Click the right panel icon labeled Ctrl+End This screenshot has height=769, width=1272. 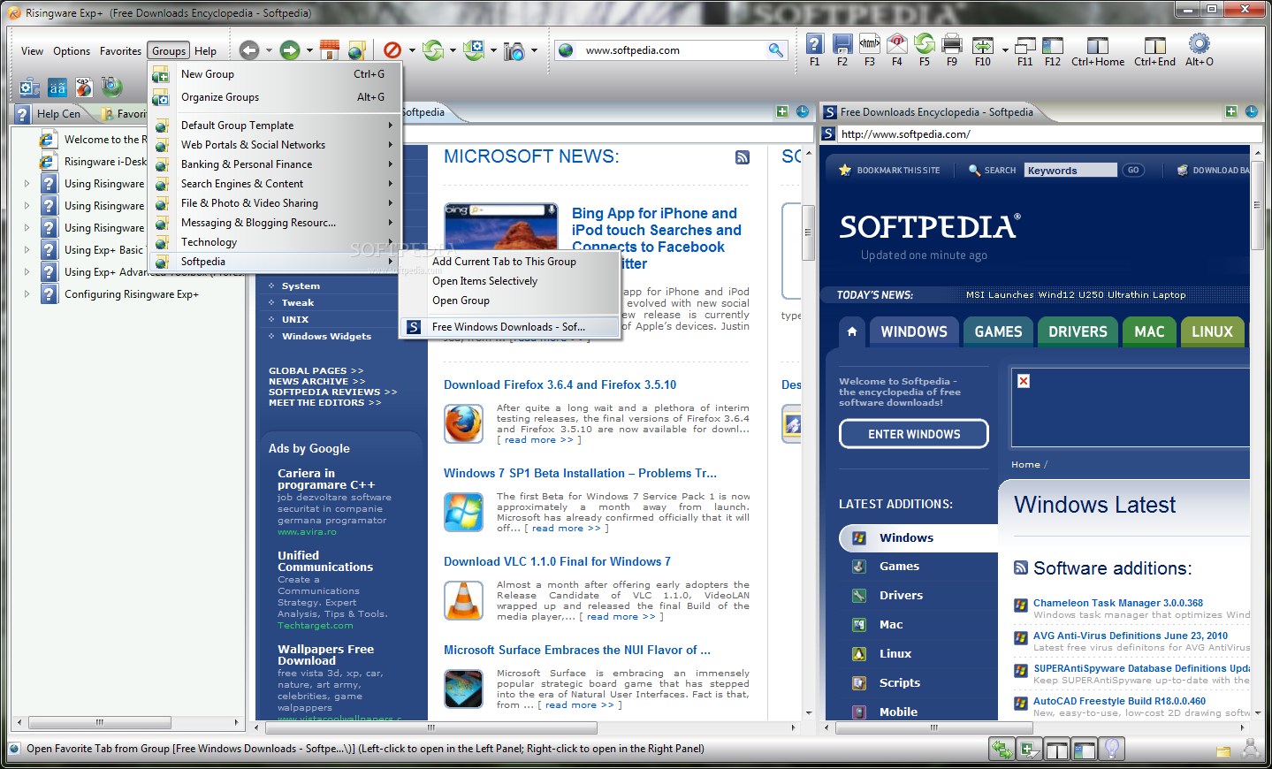pos(1155,45)
